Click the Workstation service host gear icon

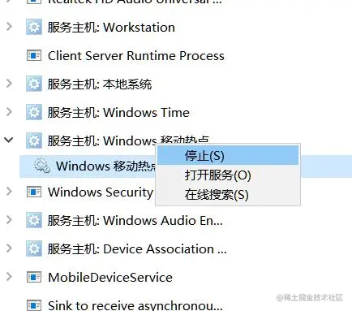point(34,27)
